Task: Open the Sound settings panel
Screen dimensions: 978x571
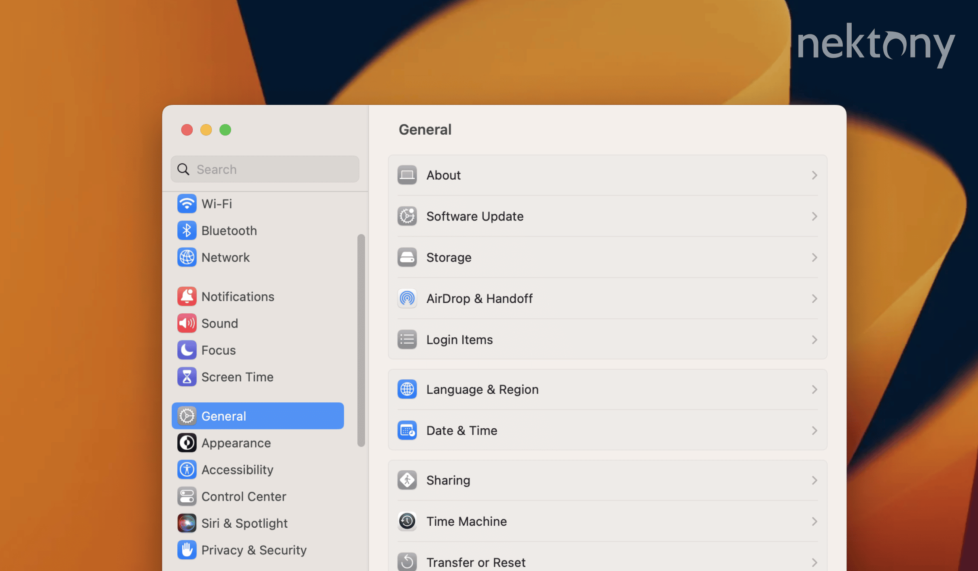Action: [x=220, y=323]
